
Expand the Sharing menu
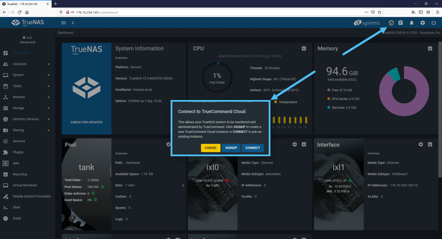pyautogui.click(x=28, y=130)
